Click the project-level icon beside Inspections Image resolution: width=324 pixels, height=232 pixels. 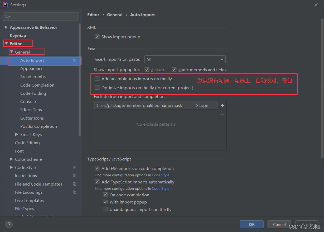[x=75, y=176]
